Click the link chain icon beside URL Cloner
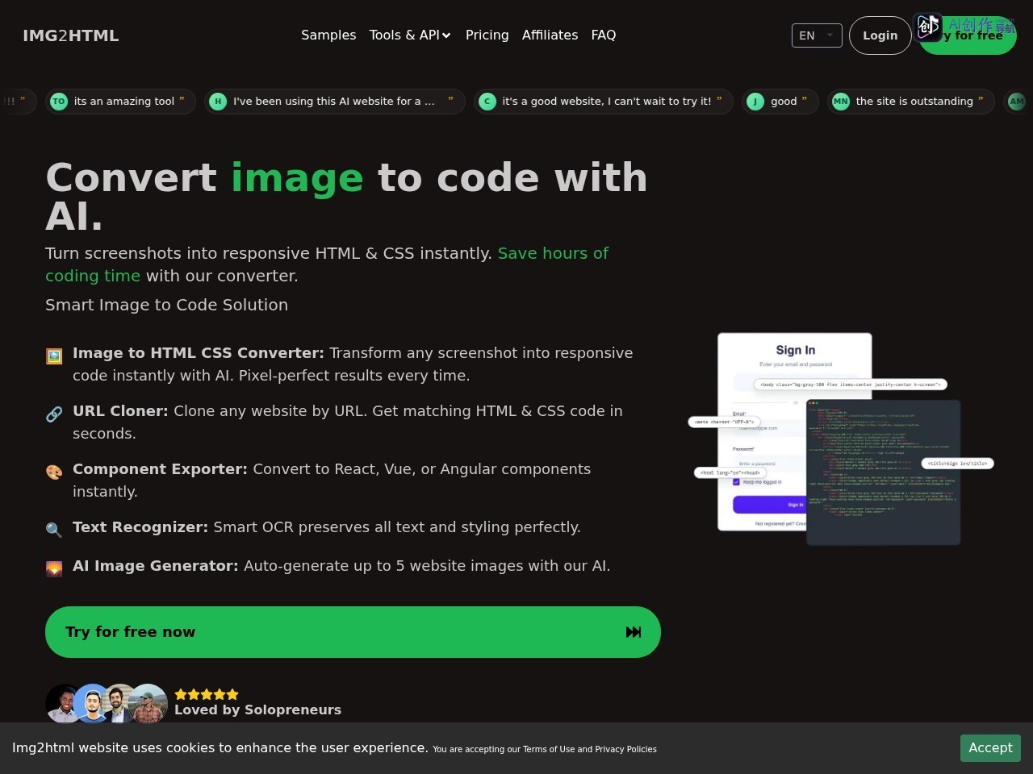This screenshot has width=1033, height=774. point(54,414)
